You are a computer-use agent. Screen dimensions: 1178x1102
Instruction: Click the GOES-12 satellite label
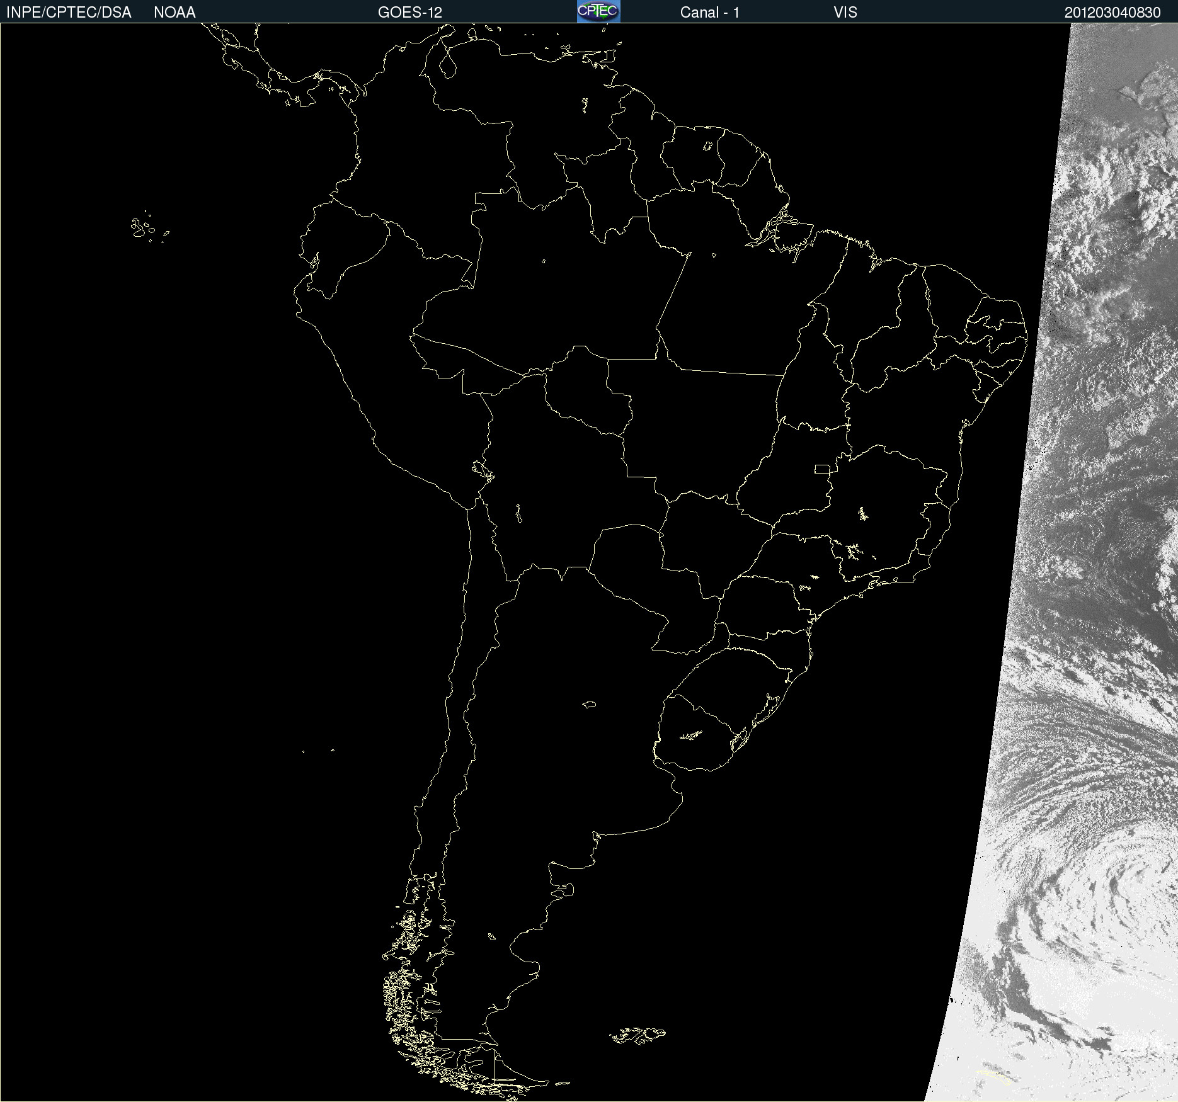410,13
